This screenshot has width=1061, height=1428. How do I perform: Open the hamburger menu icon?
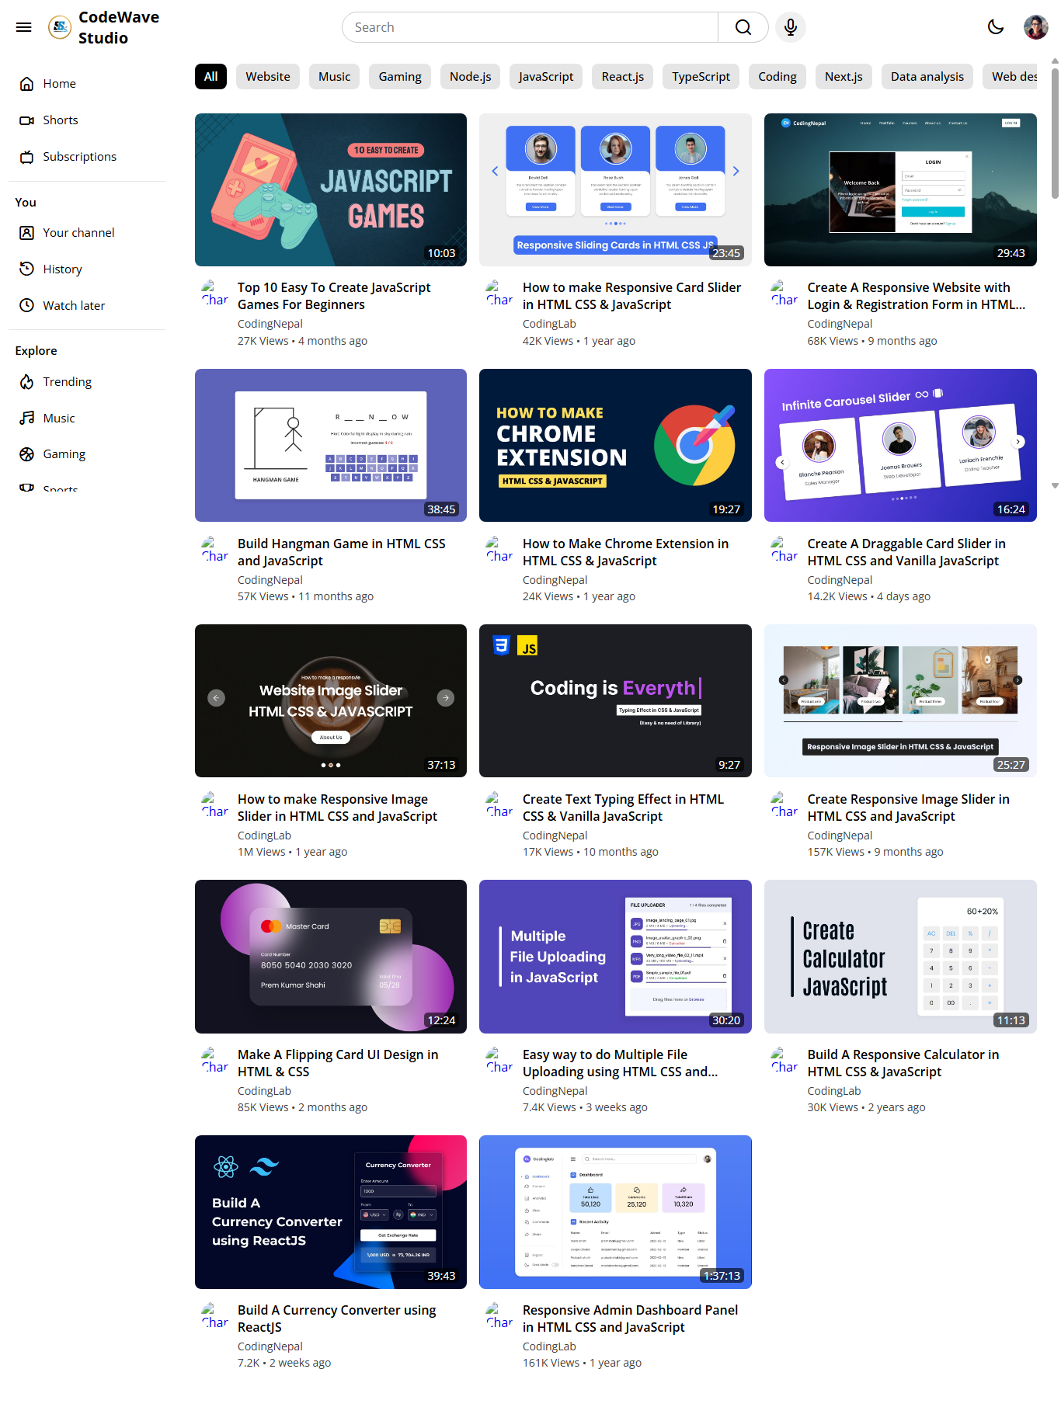(x=24, y=27)
